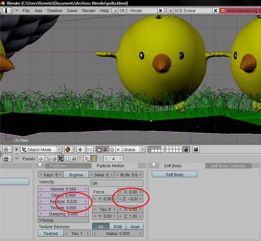Click the GR: group name input field
The image size is (261, 241).
point(117,184)
